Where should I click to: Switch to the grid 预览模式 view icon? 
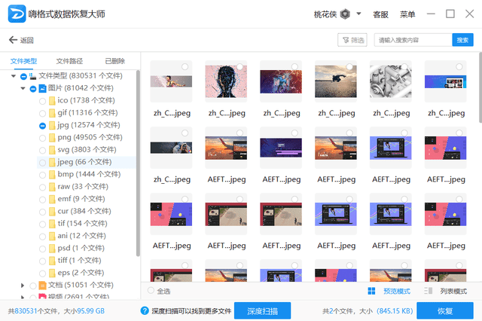[371, 291]
